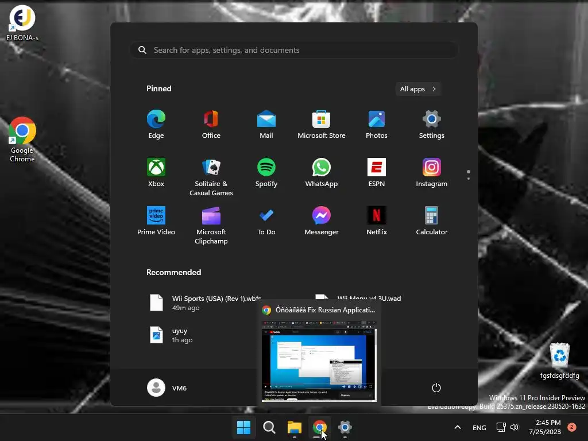Open the uyuy recommended file
The image size is (588, 441).
pyautogui.click(x=171, y=335)
